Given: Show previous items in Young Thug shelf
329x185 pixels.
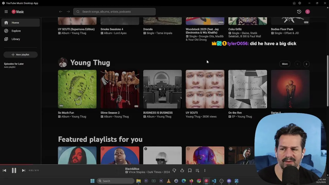Looking at the screenshot, I should click(297, 64).
